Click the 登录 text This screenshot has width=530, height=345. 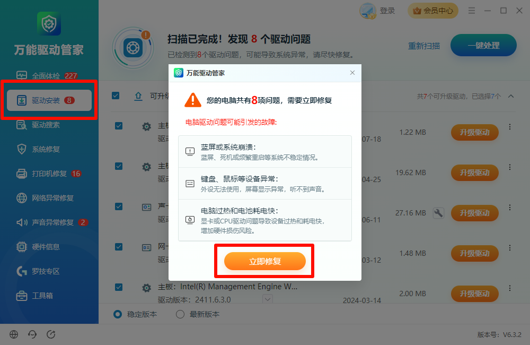pyautogui.click(x=387, y=11)
